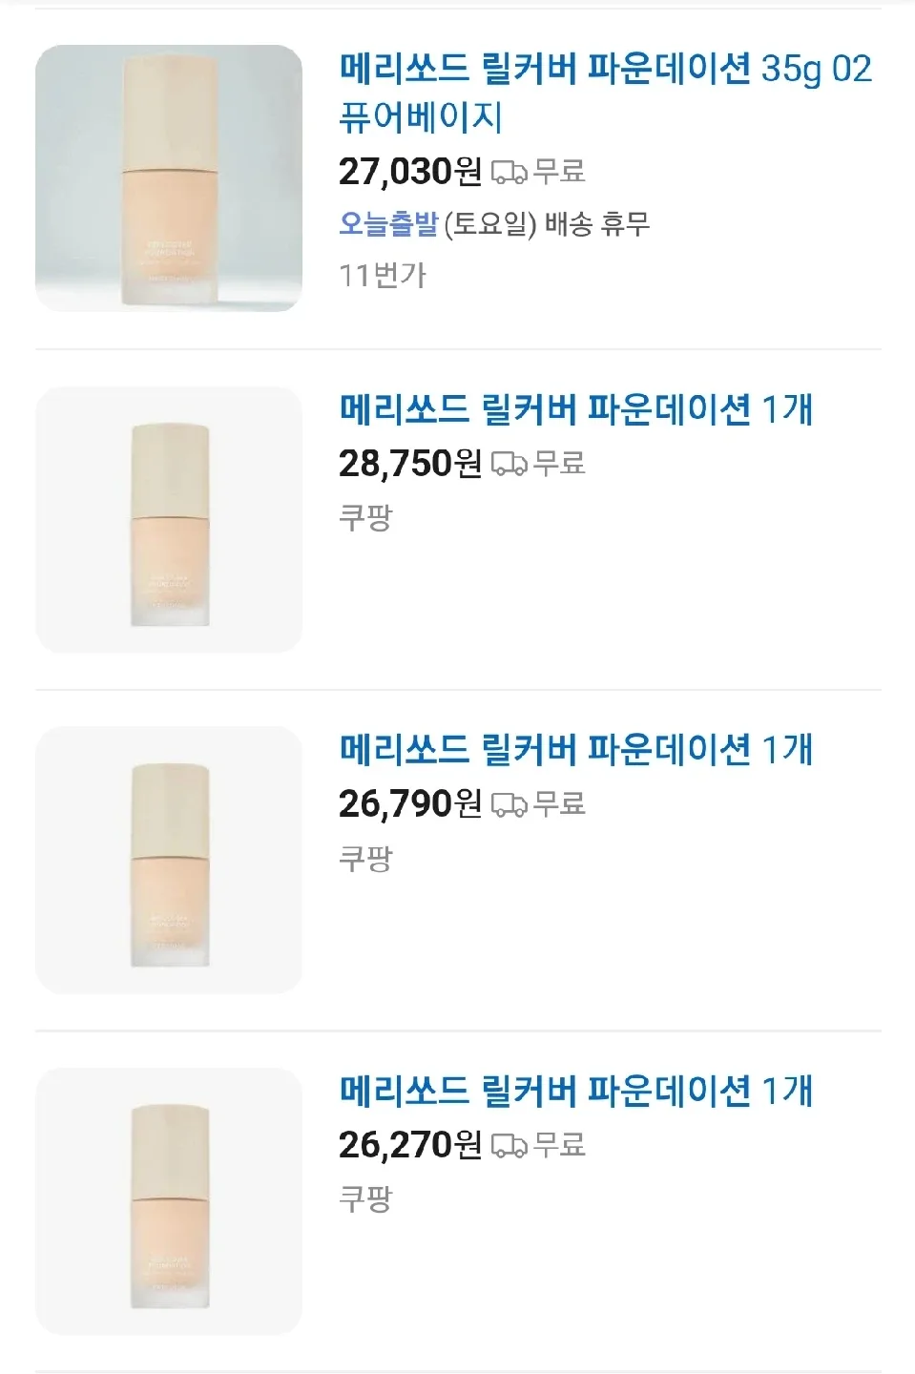Click the 27,030원 price

coord(410,172)
